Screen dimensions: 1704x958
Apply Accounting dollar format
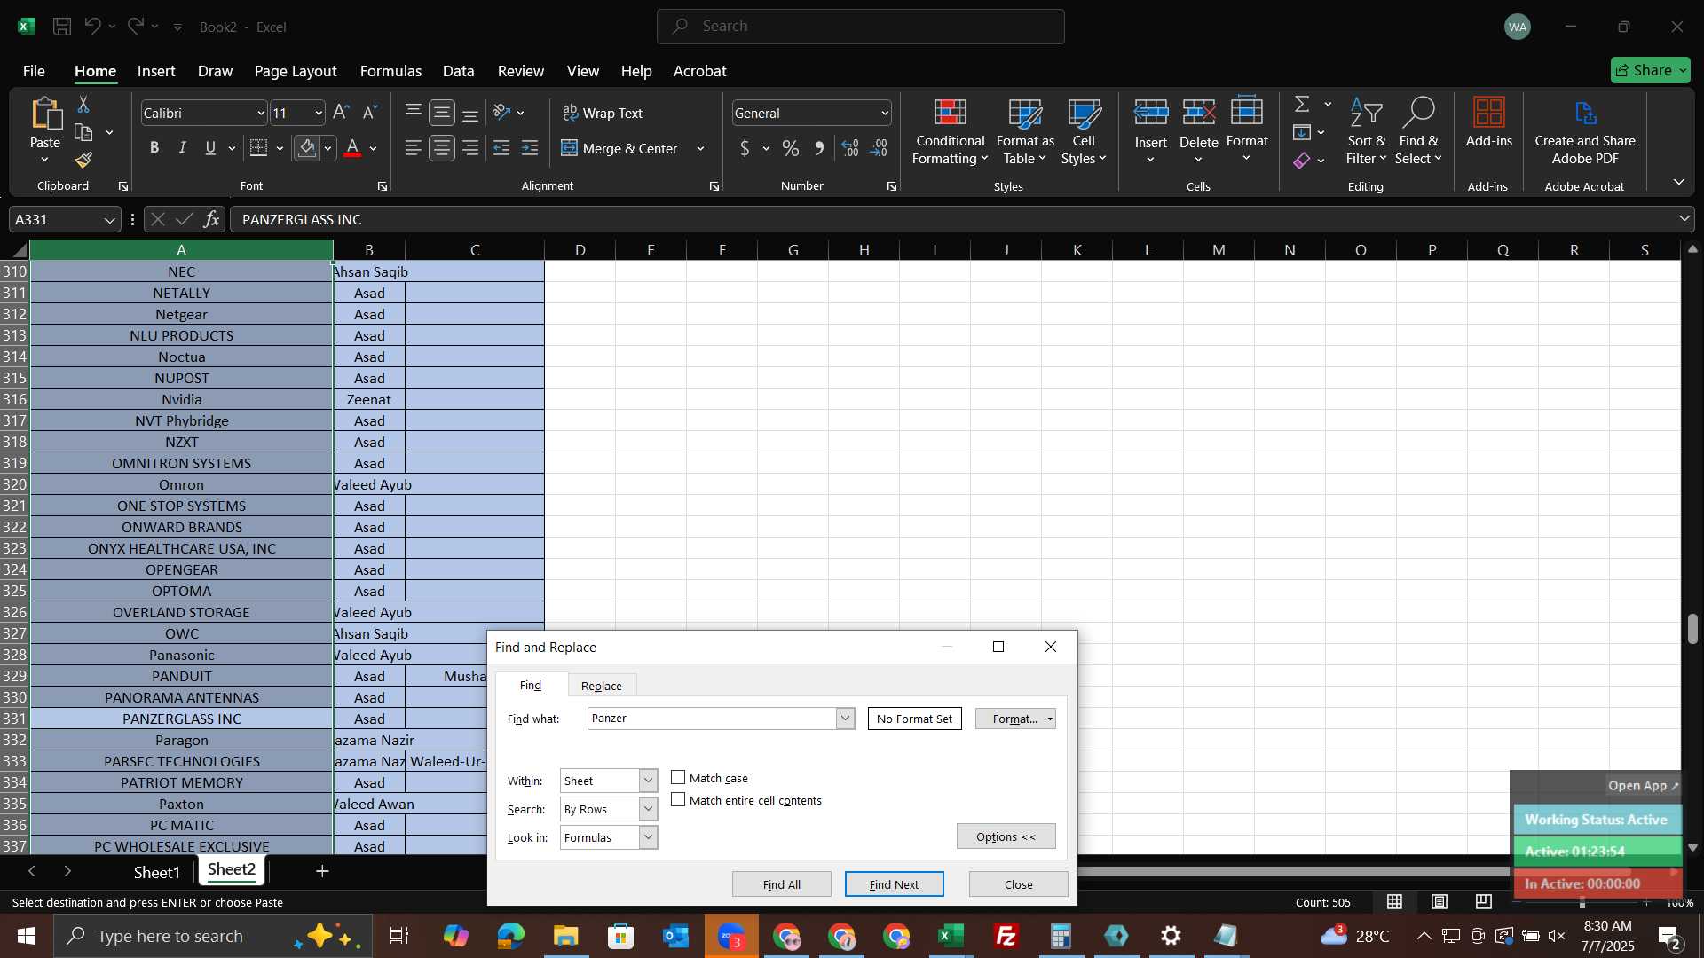click(x=745, y=148)
